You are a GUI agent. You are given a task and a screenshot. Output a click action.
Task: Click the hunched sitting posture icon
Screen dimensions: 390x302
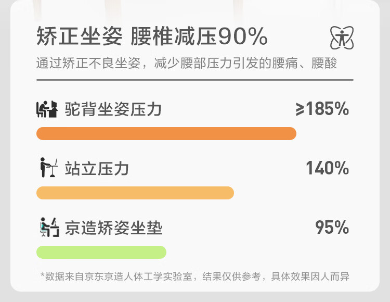point(47,109)
